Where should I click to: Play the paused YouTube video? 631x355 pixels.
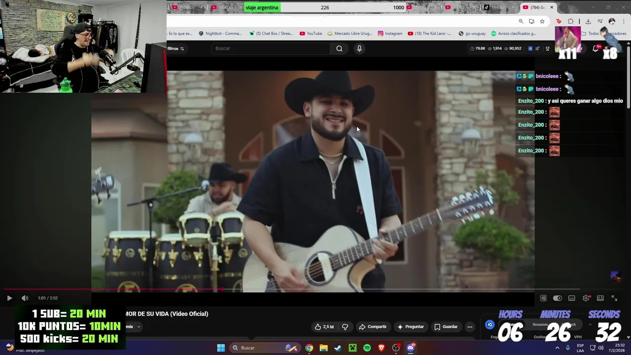click(9, 298)
